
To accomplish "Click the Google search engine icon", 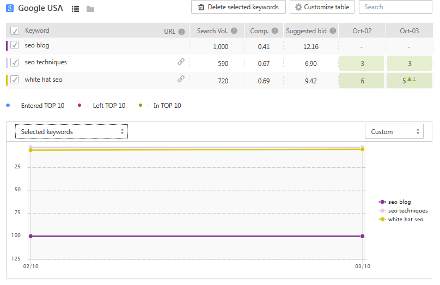I will click(10, 8).
